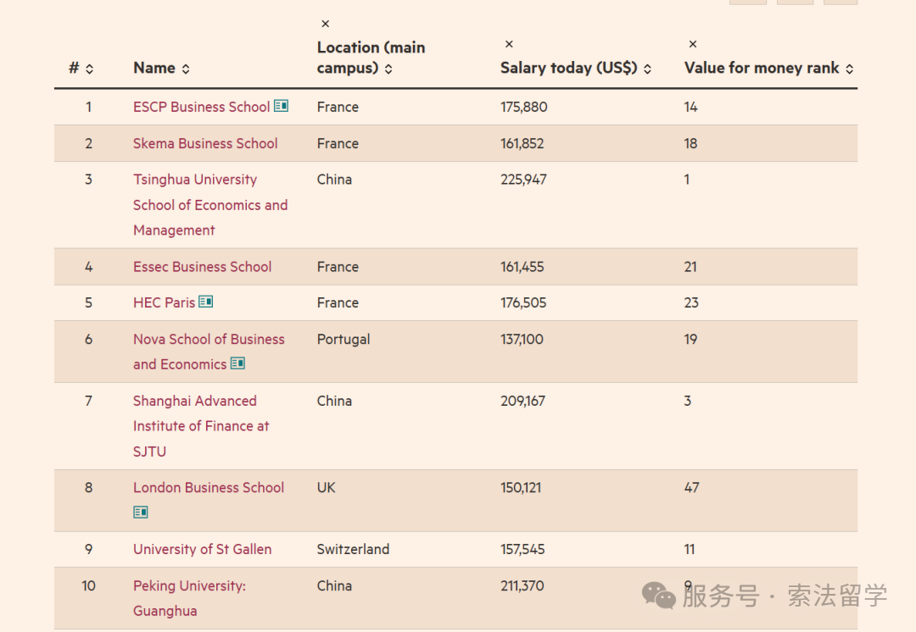Click value rank 18 in Skema row
Screen dimensions: 916x632
coord(690,143)
